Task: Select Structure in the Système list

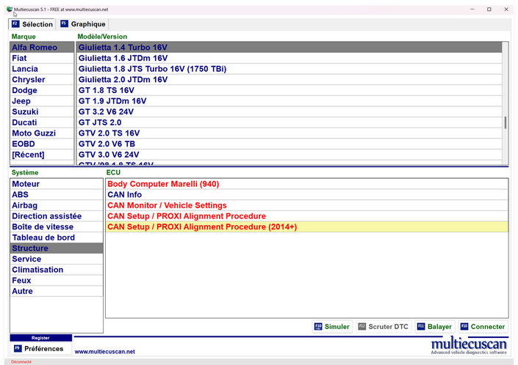Action: pyautogui.click(x=57, y=248)
